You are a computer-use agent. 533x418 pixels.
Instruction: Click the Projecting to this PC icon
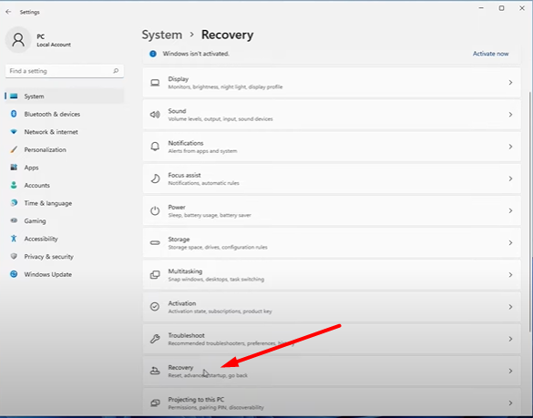[155, 403]
